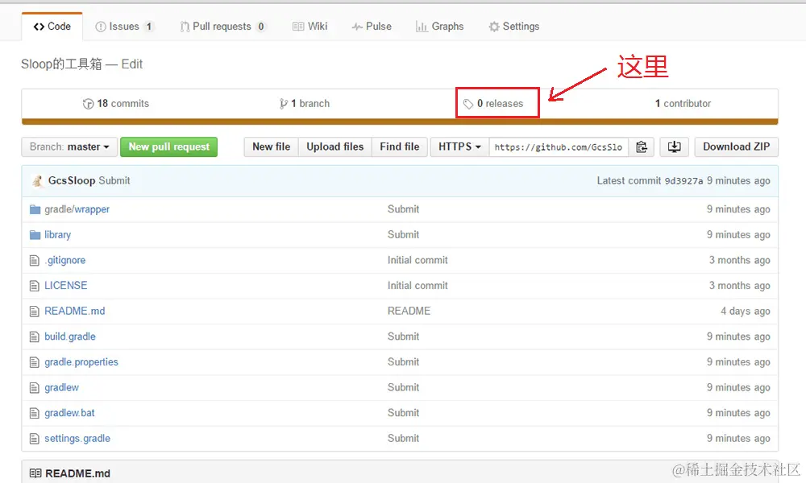The height and width of the screenshot is (483, 806).
Task: Click the Graphs tab bar-chart icon
Action: click(422, 27)
